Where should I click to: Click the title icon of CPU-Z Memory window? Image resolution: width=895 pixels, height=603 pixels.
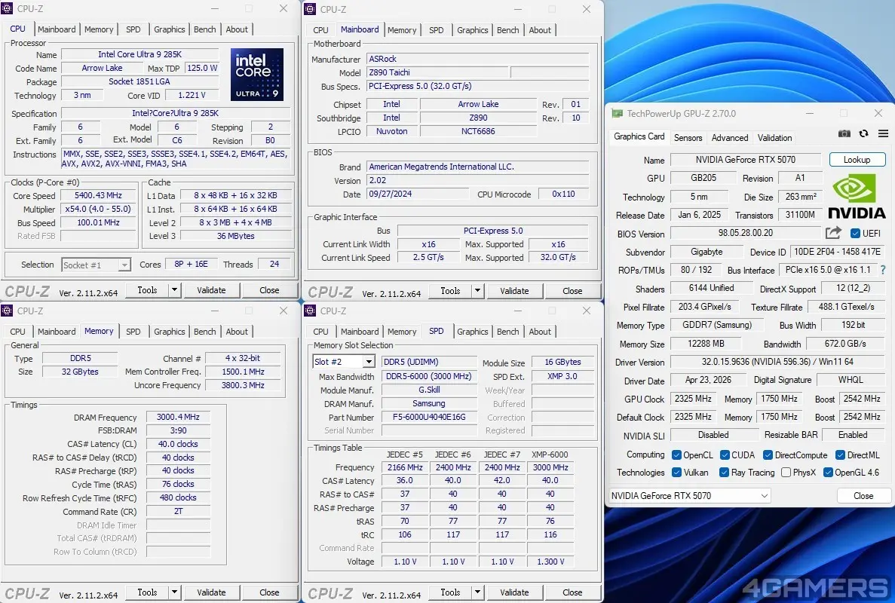[x=7, y=311]
